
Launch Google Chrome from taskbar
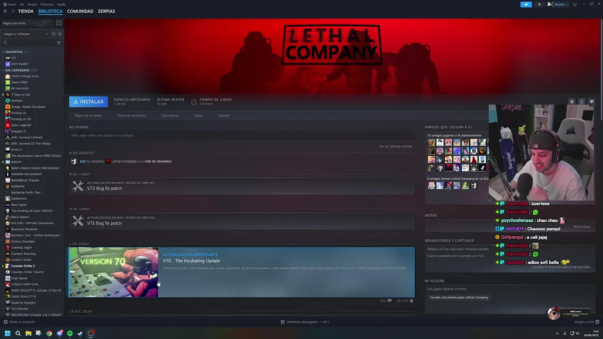click(49, 333)
